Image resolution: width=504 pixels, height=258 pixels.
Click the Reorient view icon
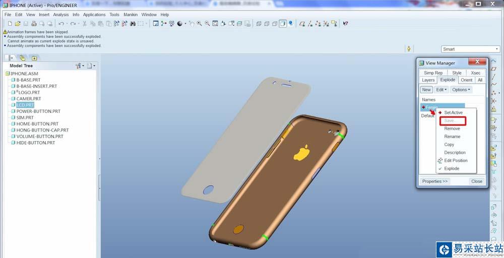[223, 24]
